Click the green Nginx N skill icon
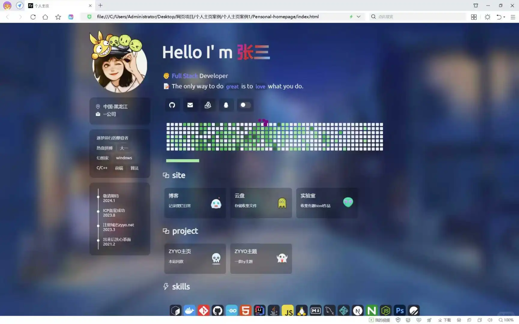Viewport: 519px width, 324px height. click(372, 311)
